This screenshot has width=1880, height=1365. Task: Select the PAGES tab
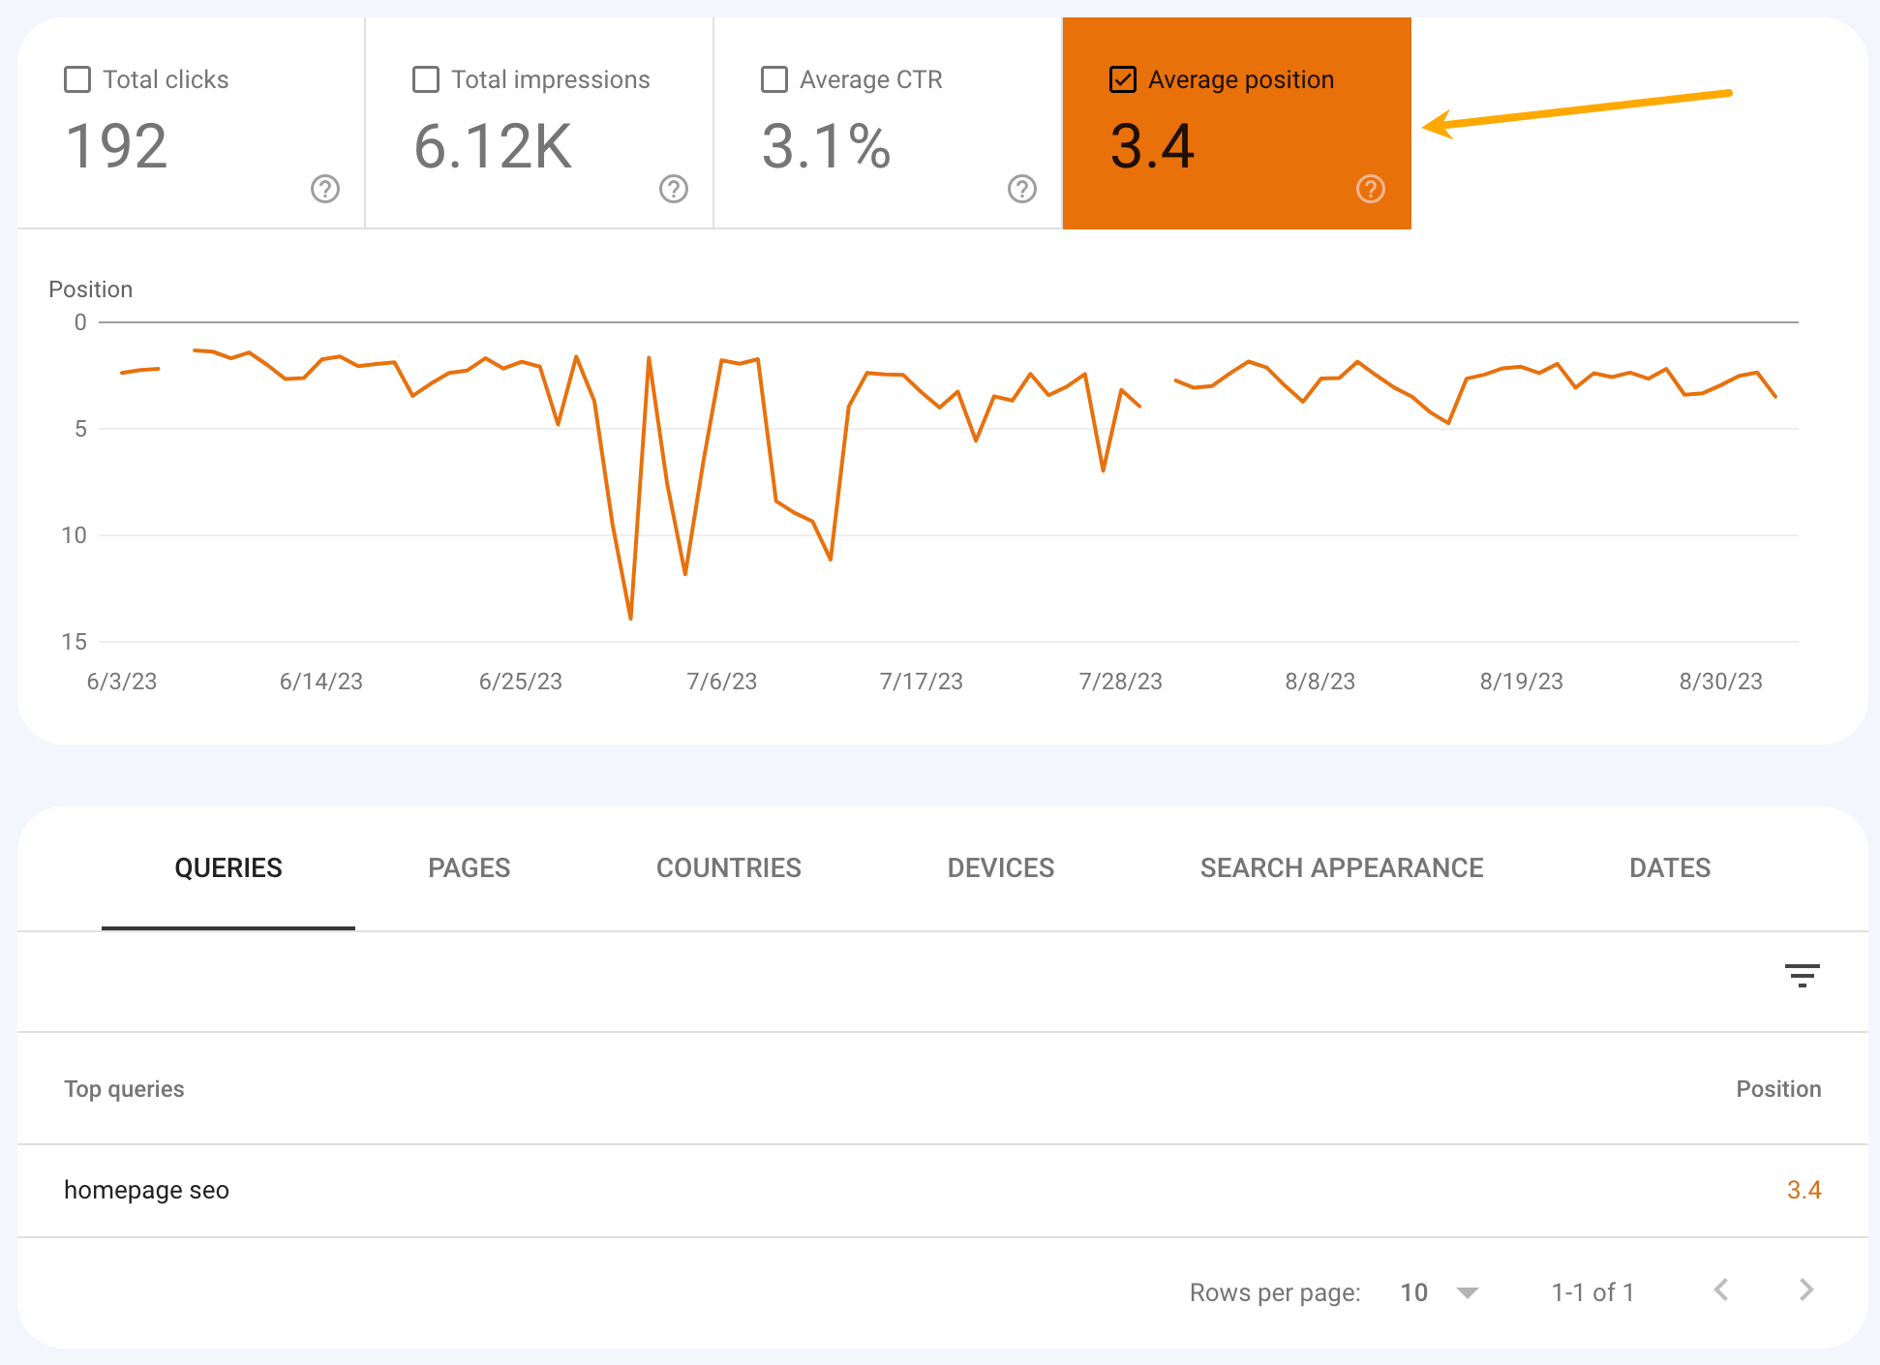(x=467, y=865)
